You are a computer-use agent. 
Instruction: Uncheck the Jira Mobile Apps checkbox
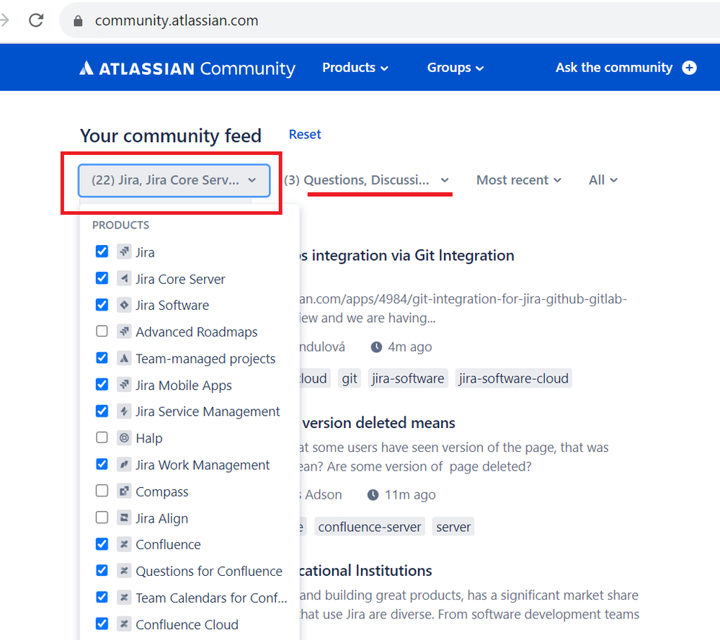coord(102,384)
